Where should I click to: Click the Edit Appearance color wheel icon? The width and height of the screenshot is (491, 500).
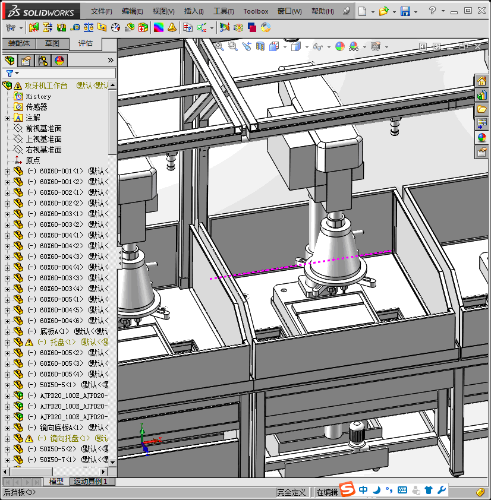[339, 46]
